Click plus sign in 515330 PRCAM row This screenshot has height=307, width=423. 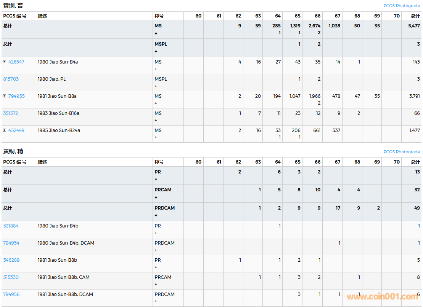(156, 284)
